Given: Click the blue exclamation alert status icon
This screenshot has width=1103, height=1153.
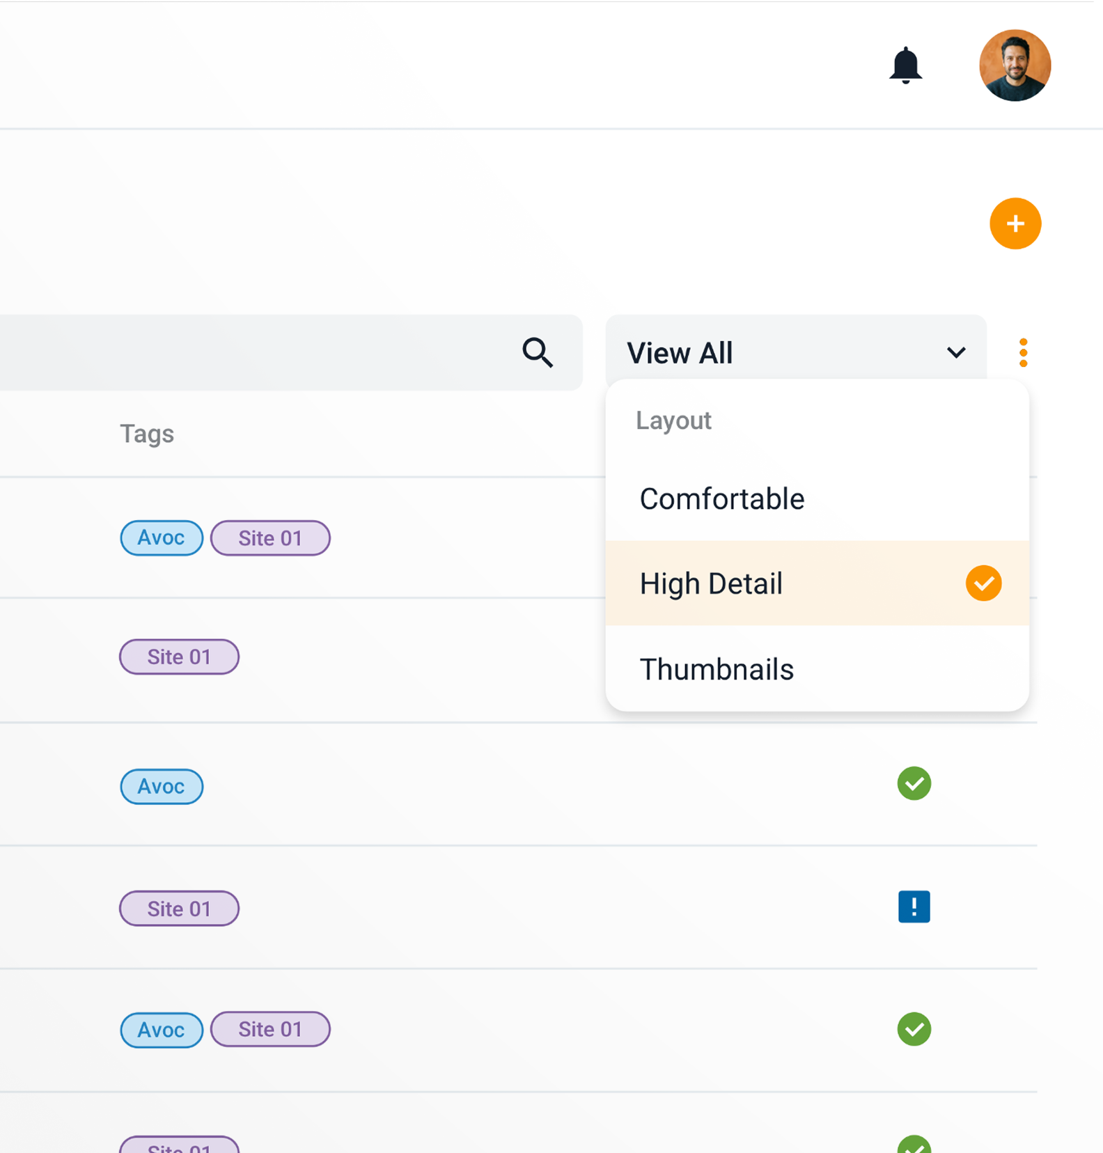Looking at the screenshot, I should coord(914,907).
